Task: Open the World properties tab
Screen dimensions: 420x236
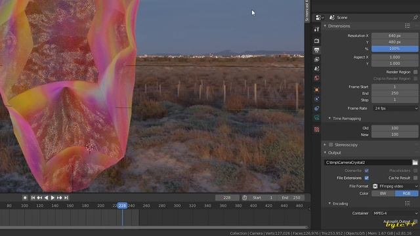Action: (316, 78)
